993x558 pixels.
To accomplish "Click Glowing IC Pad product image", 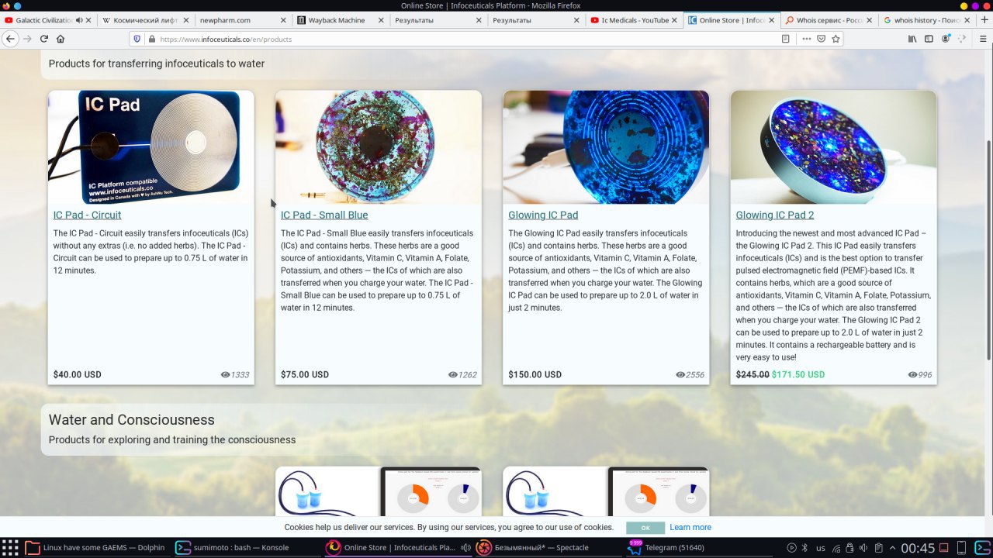I will (606, 147).
